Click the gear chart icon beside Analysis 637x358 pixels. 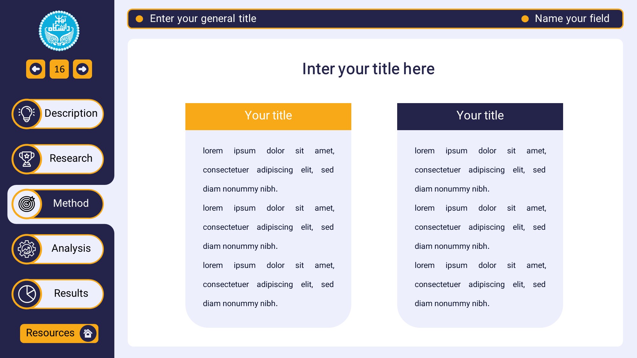(27, 249)
